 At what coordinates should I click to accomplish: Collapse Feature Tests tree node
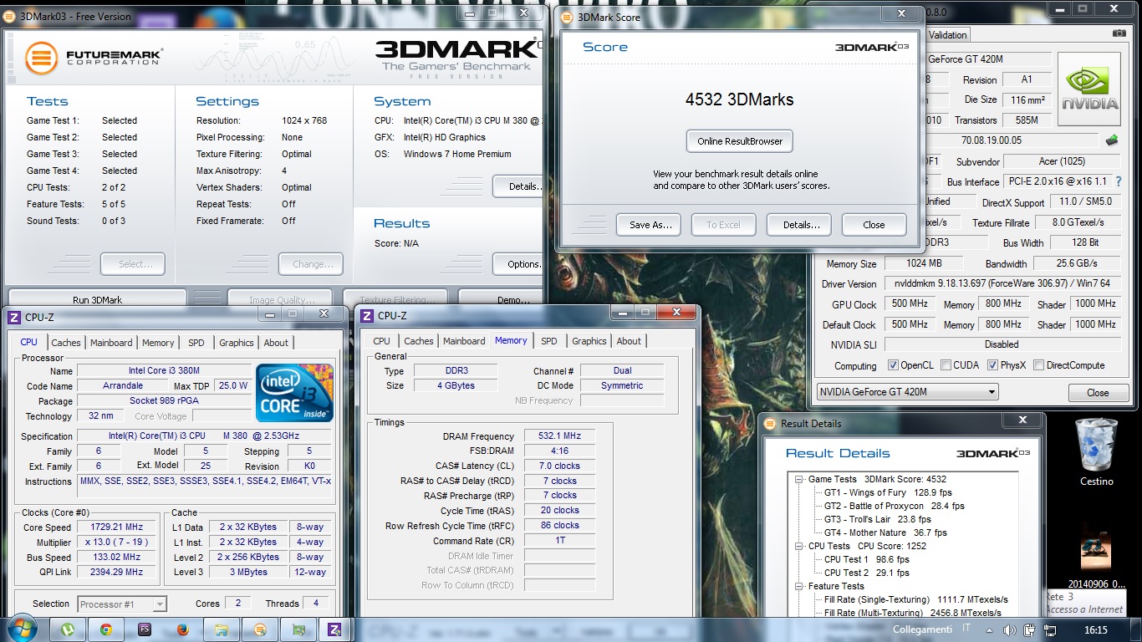(x=798, y=586)
